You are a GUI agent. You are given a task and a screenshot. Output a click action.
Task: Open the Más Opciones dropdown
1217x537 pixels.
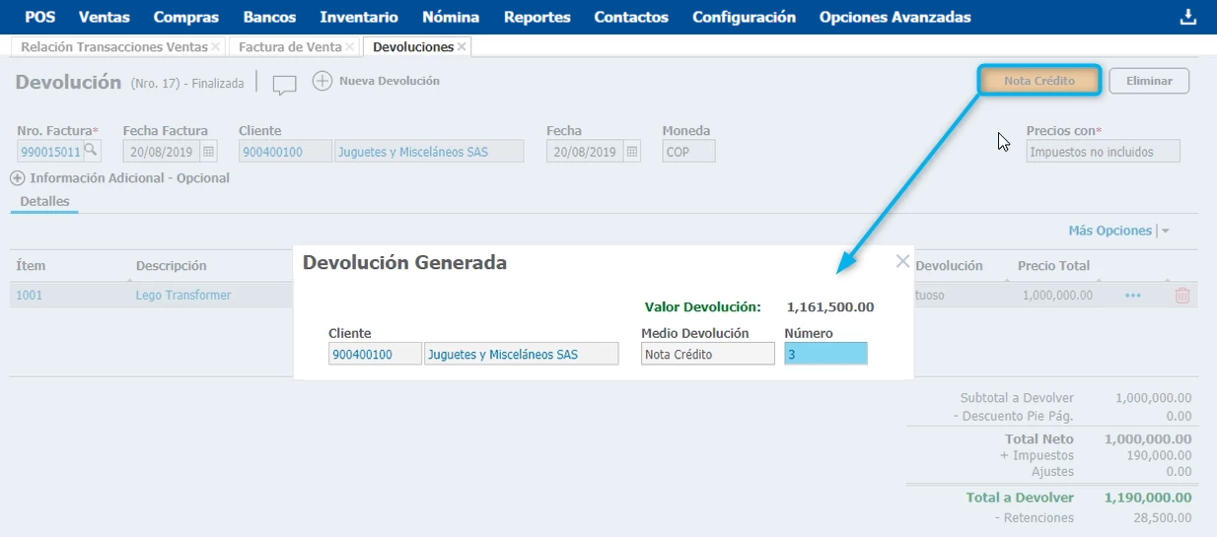[1118, 231]
